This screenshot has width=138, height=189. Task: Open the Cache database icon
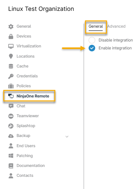(x=11, y=66)
